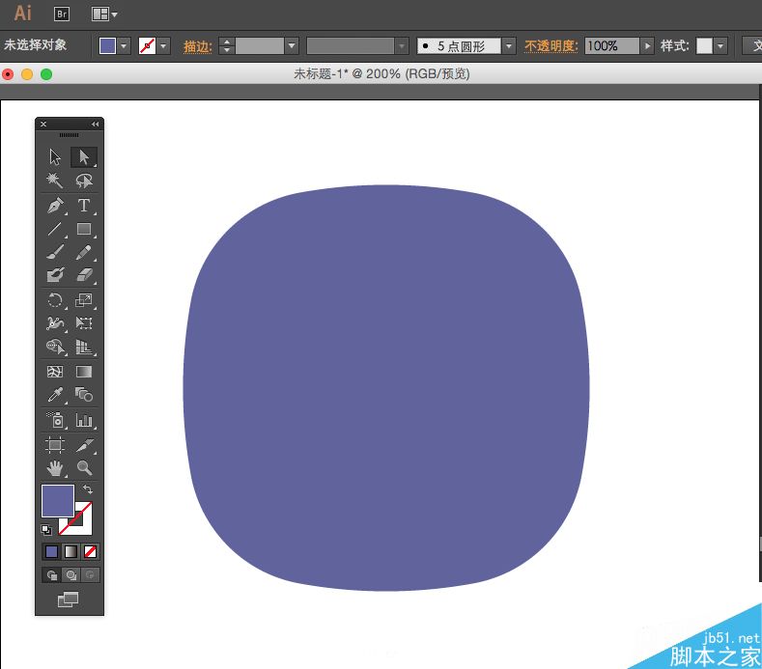Swap fill and stroke colors
The height and width of the screenshot is (669, 762).
coord(88,489)
